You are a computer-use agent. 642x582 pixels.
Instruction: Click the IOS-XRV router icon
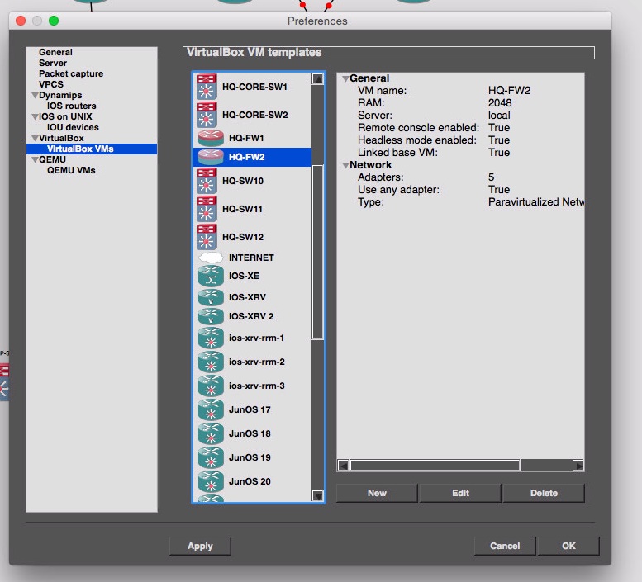pos(211,297)
